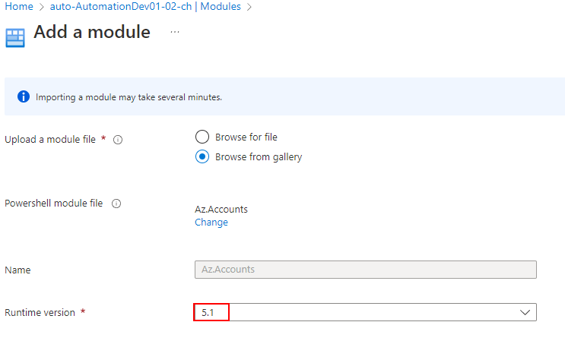
Task: Click the breadcrumb chevron after Home
Action: coord(41,7)
